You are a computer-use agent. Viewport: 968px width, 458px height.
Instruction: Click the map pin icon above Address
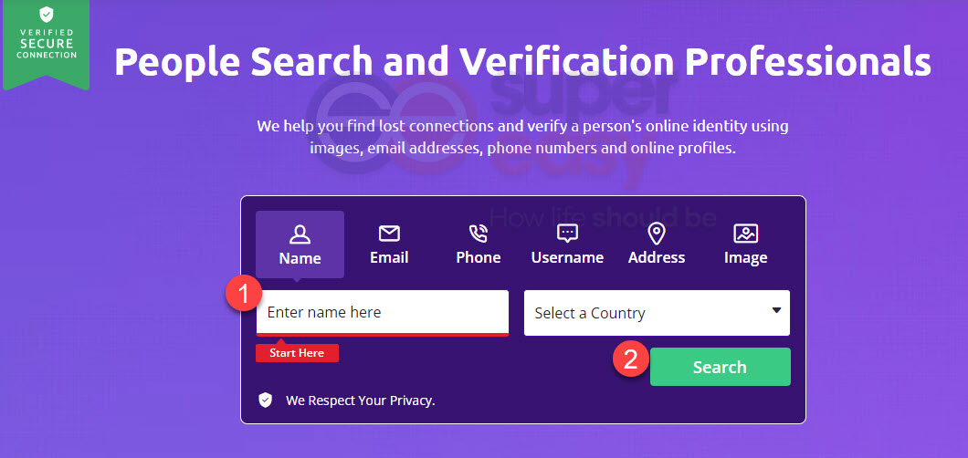click(x=657, y=234)
